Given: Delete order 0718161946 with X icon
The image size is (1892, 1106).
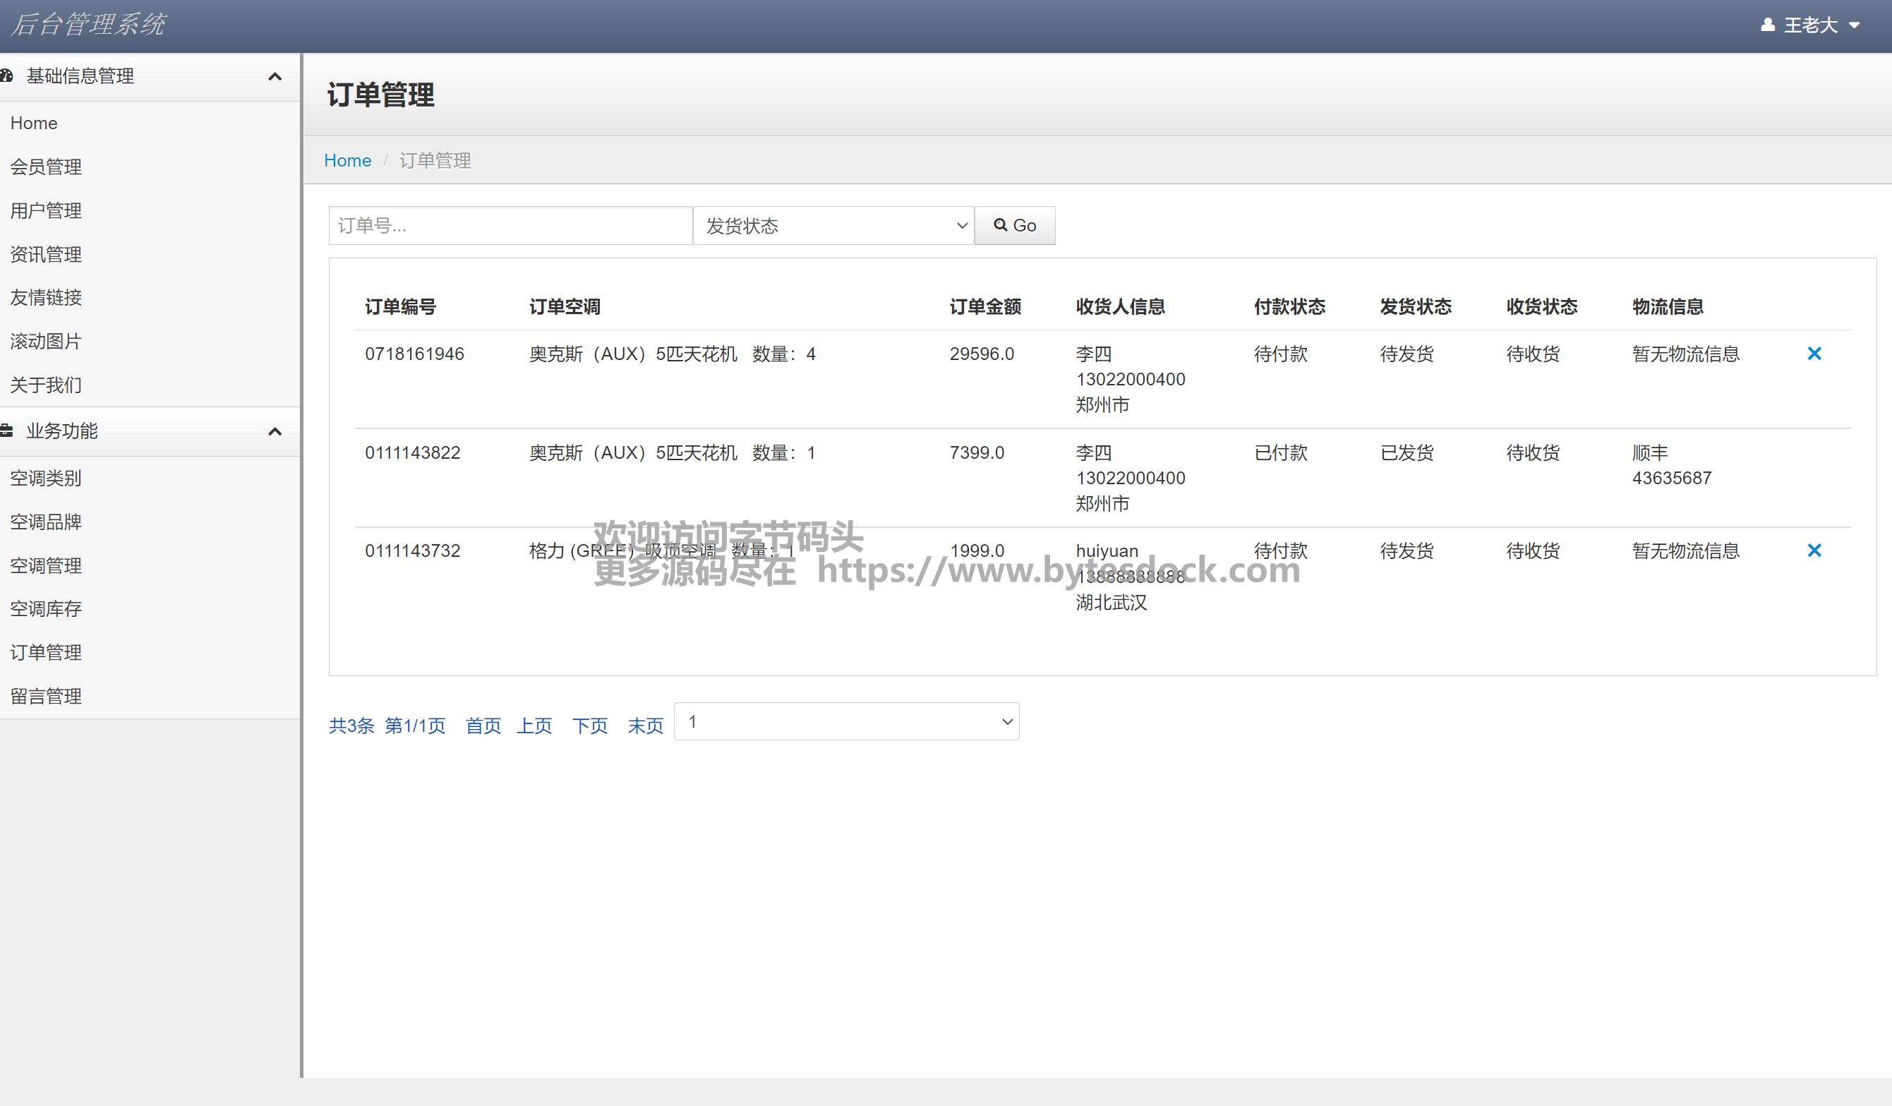Looking at the screenshot, I should pos(1814,354).
